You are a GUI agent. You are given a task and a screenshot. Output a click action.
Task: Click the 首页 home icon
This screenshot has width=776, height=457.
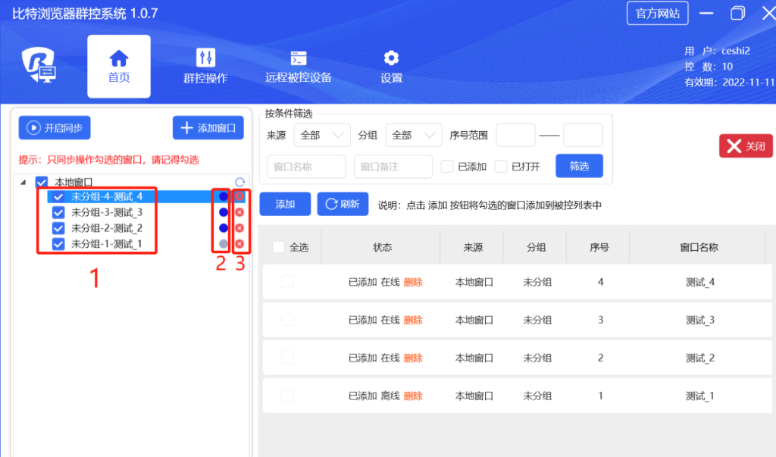point(118,58)
